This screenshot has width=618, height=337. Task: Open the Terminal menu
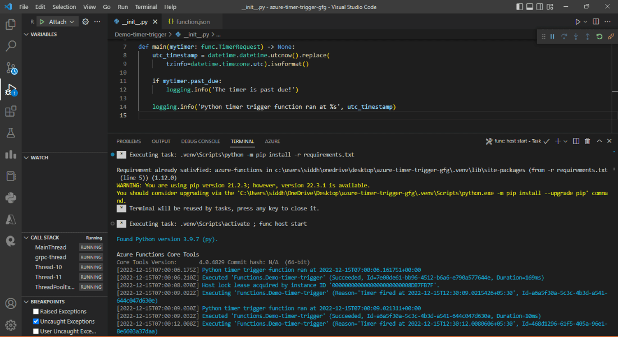click(x=146, y=7)
